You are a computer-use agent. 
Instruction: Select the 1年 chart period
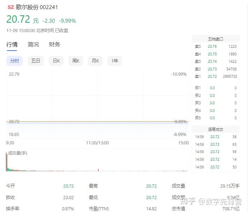(114, 61)
